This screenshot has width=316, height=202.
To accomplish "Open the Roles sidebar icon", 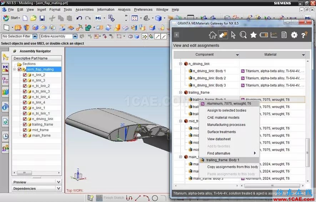I will tap(5, 148).
